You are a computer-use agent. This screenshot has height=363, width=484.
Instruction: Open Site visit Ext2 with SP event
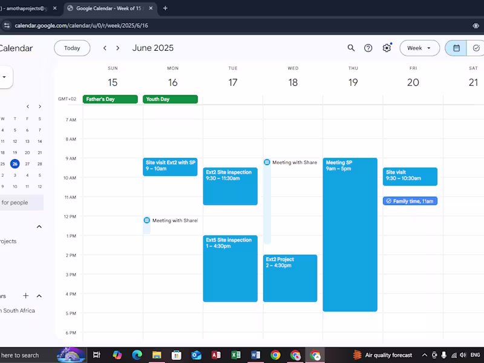point(170,167)
